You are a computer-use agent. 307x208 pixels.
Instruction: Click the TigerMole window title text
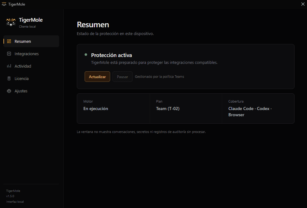17,4
